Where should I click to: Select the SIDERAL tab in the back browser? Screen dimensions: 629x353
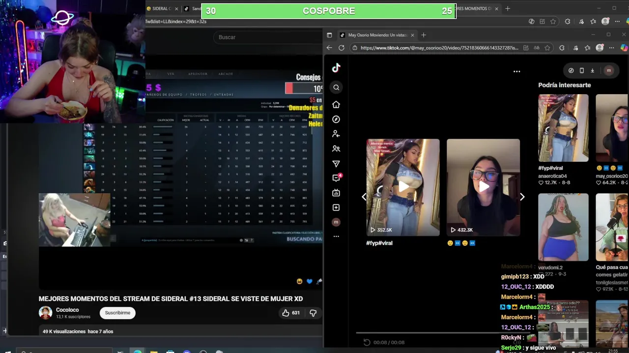point(161,8)
